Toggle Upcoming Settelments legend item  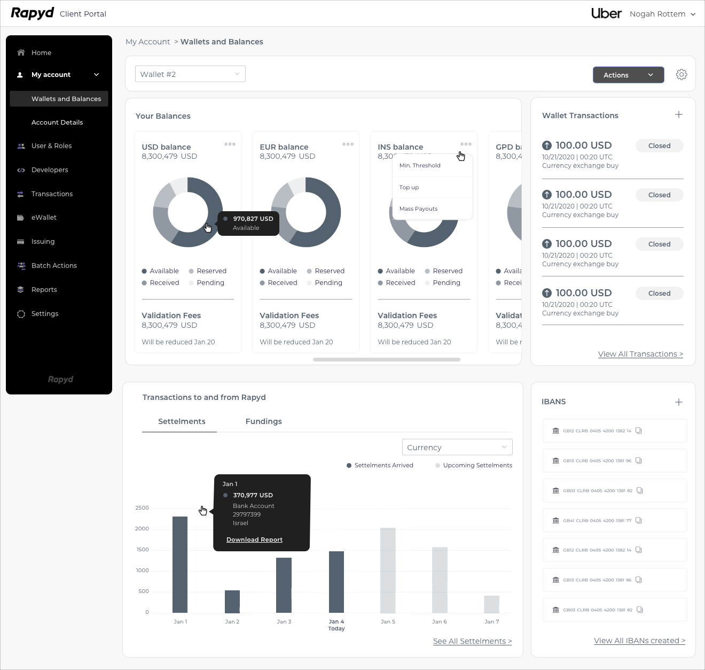click(x=473, y=465)
